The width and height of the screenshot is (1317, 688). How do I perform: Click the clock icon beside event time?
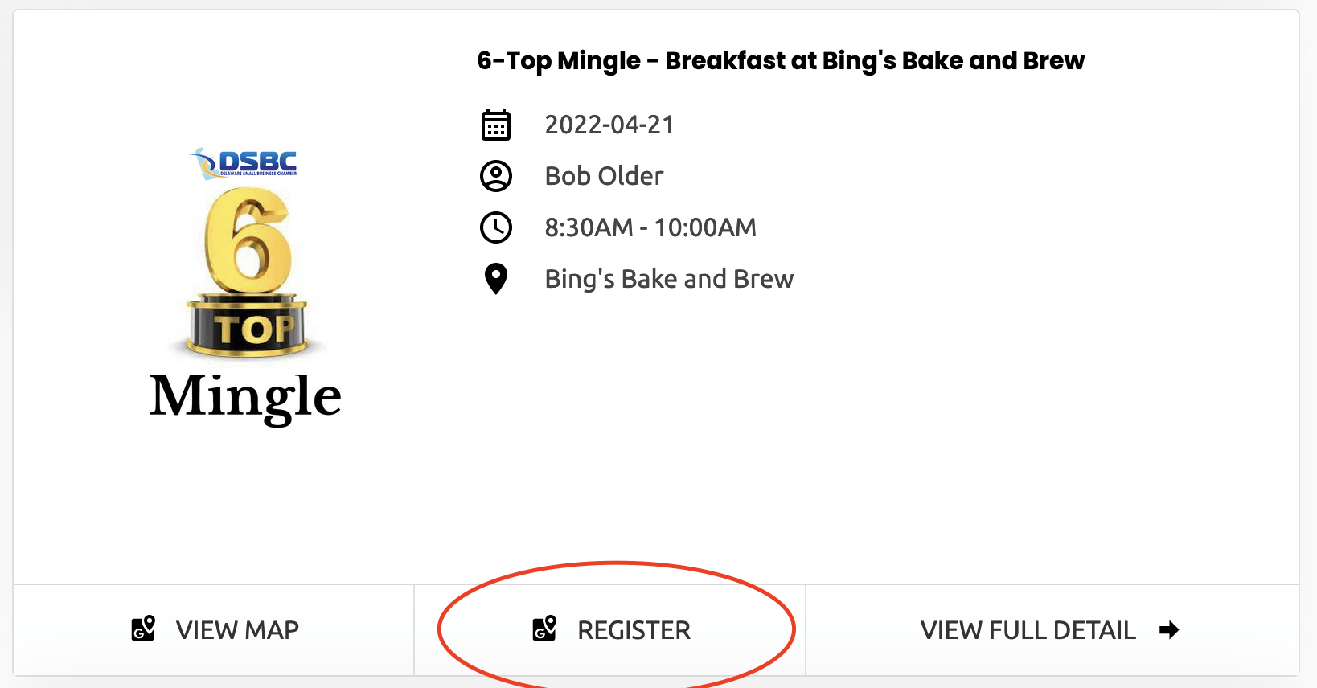(495, 227)
